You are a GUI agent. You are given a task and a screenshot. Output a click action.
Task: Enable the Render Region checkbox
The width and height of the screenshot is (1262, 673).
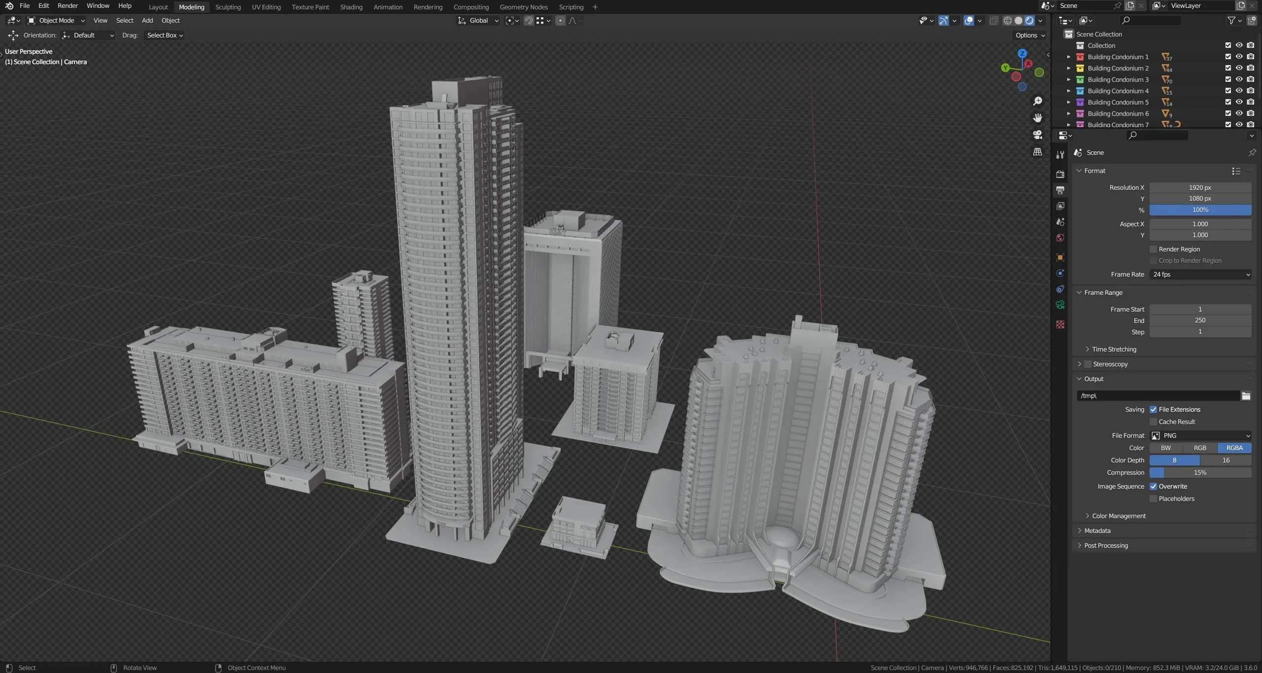point(1153,249)
